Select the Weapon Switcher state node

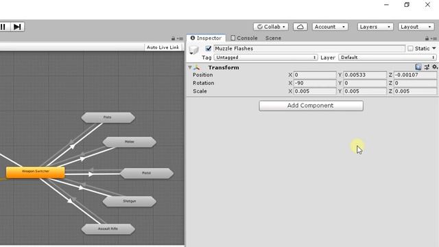[35, 172]
